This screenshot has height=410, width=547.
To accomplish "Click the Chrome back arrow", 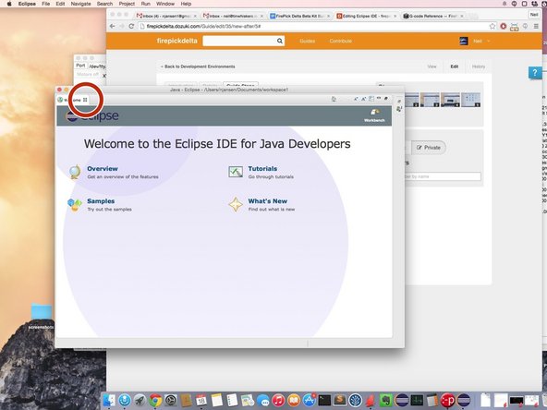I will pos(113,26).
